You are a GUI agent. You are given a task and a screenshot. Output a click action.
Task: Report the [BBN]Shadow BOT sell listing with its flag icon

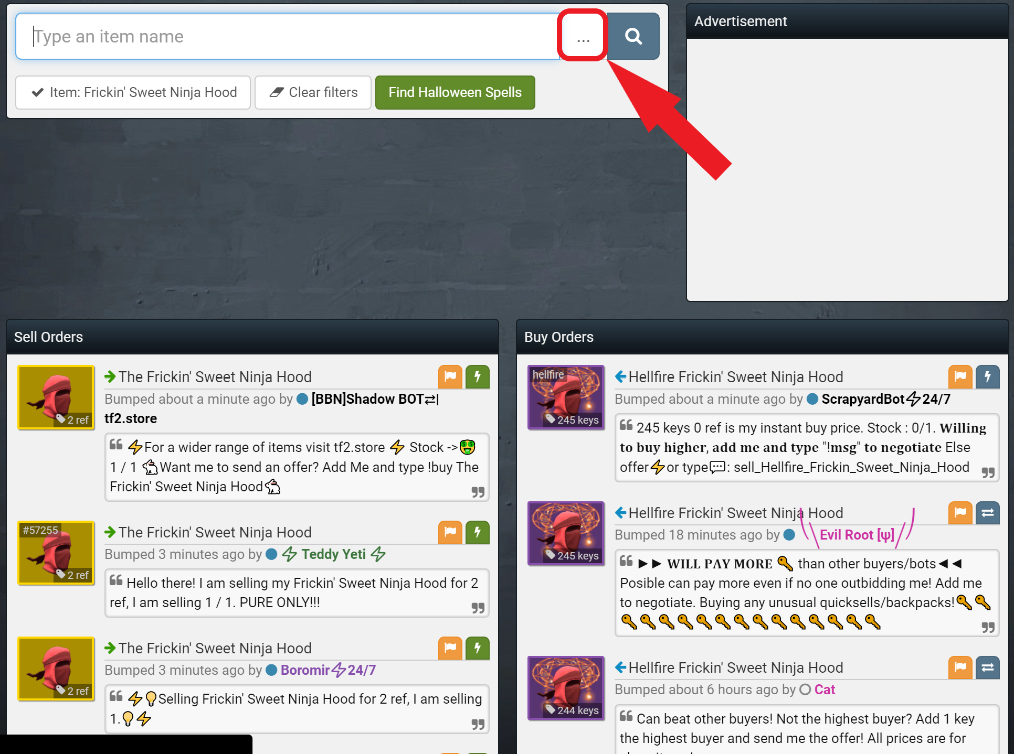pyautogui.click(x=450, y=376)
